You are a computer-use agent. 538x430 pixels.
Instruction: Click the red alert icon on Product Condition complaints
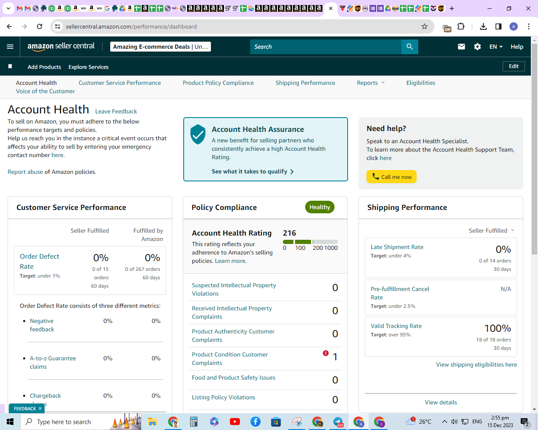(x=325, y=353)
